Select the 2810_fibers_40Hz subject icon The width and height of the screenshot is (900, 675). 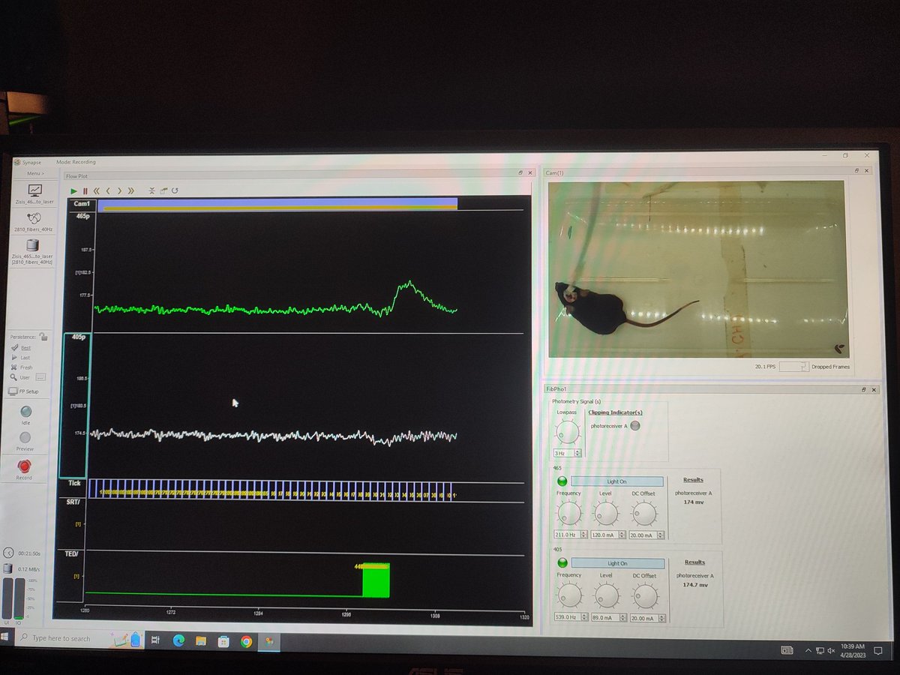(34, 219)
